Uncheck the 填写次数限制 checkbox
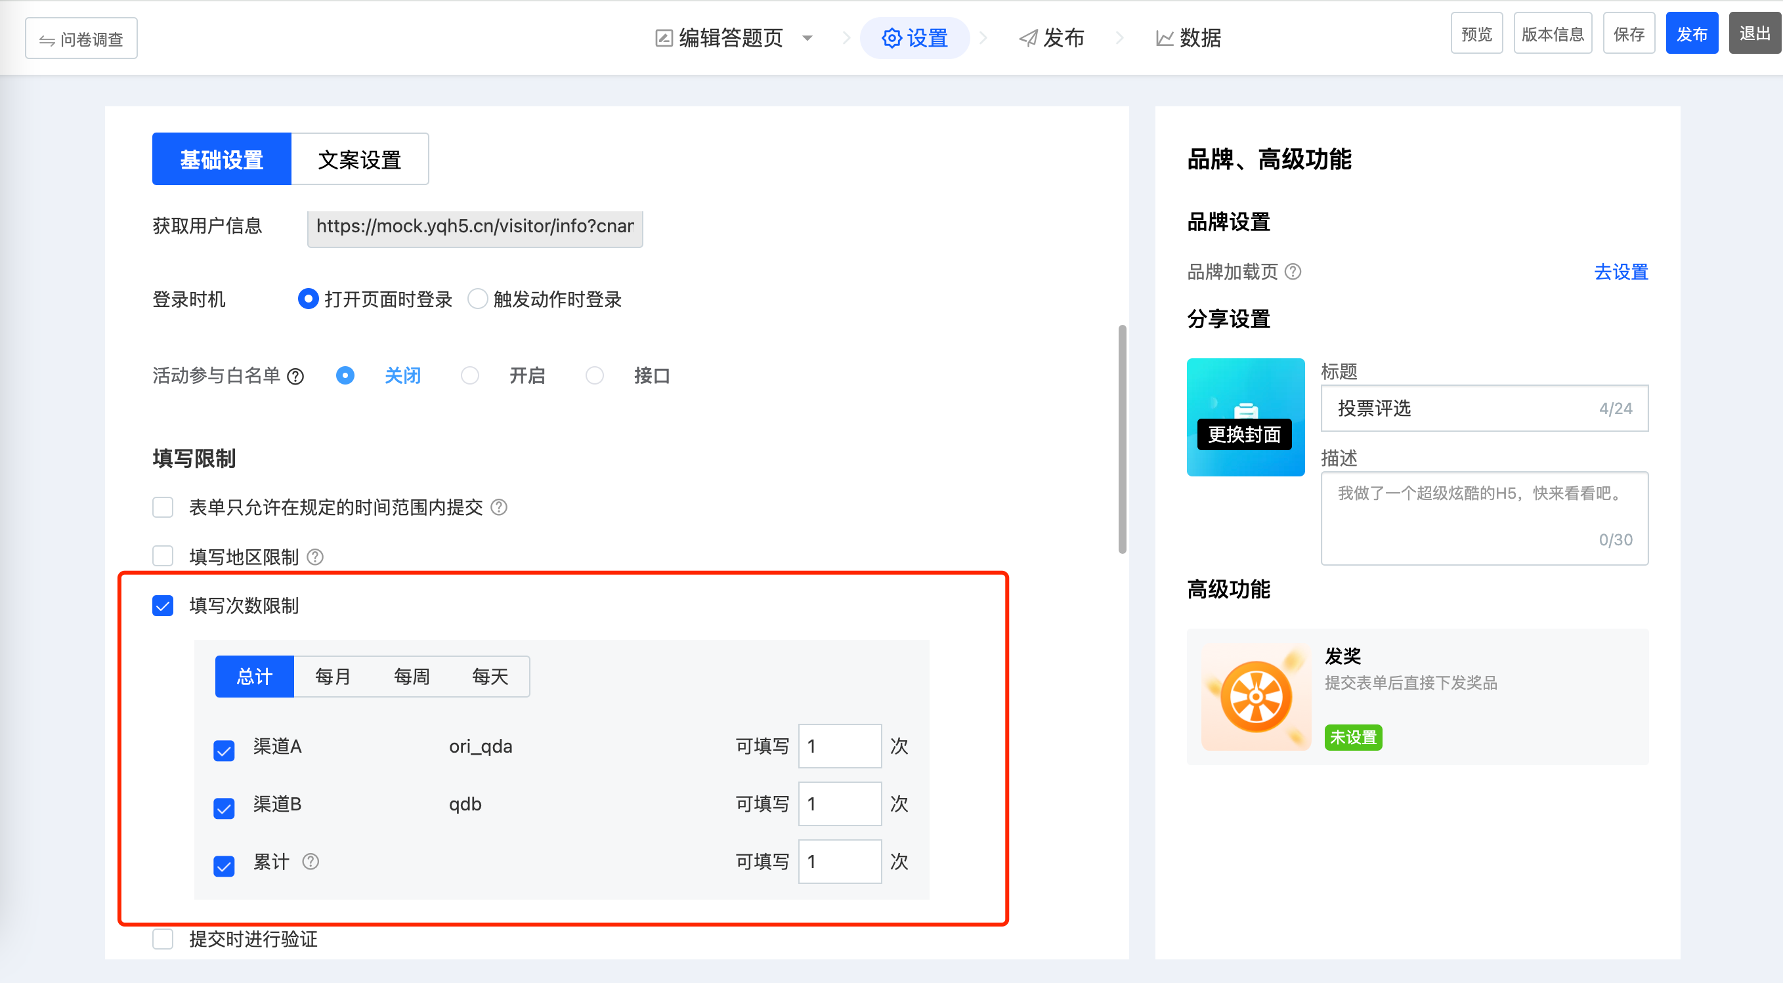1783x983 pixels. coord(163,606)
